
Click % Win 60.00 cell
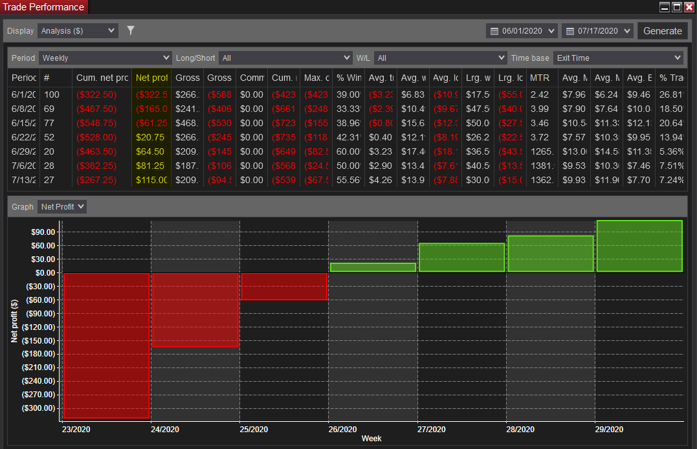click(348, 151)
